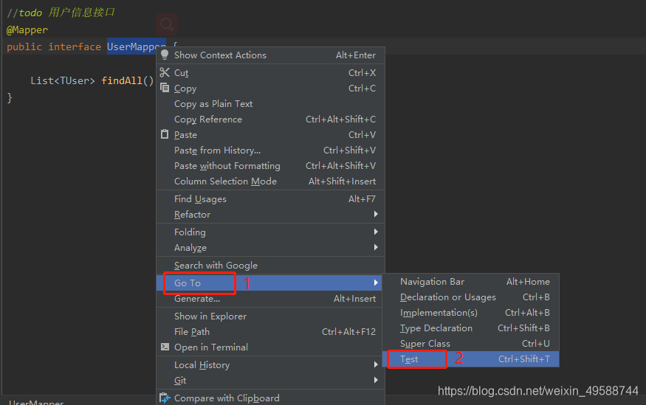Select Paste from the context menu

tap(271, 135)
